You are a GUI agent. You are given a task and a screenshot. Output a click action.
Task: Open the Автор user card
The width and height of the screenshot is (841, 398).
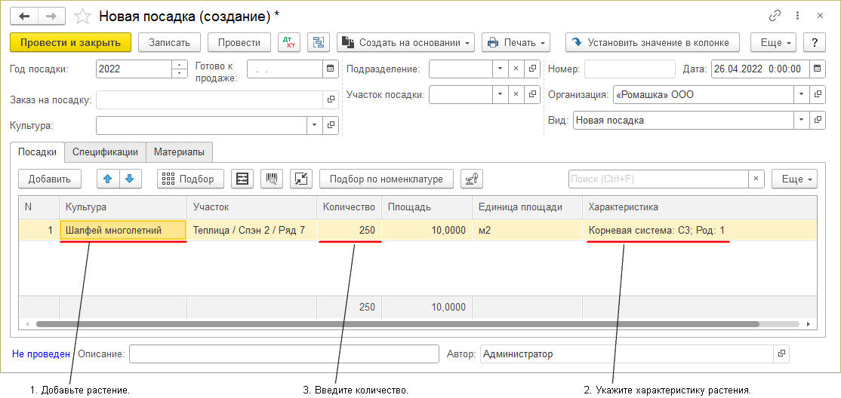tap(781, 354)
